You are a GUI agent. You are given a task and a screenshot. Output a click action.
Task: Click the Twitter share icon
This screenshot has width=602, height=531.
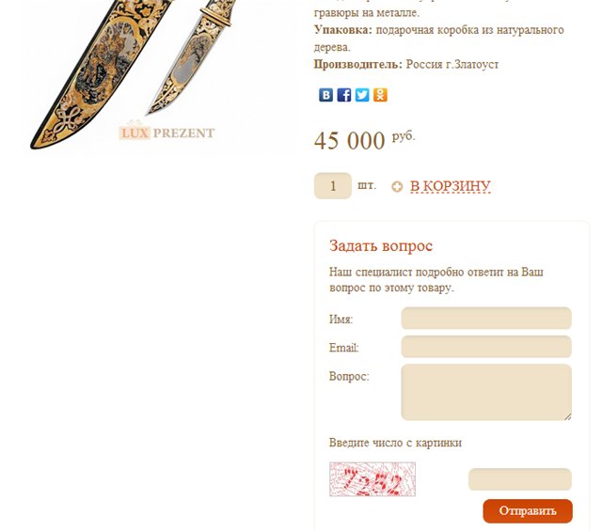click(x=362, y=95)
